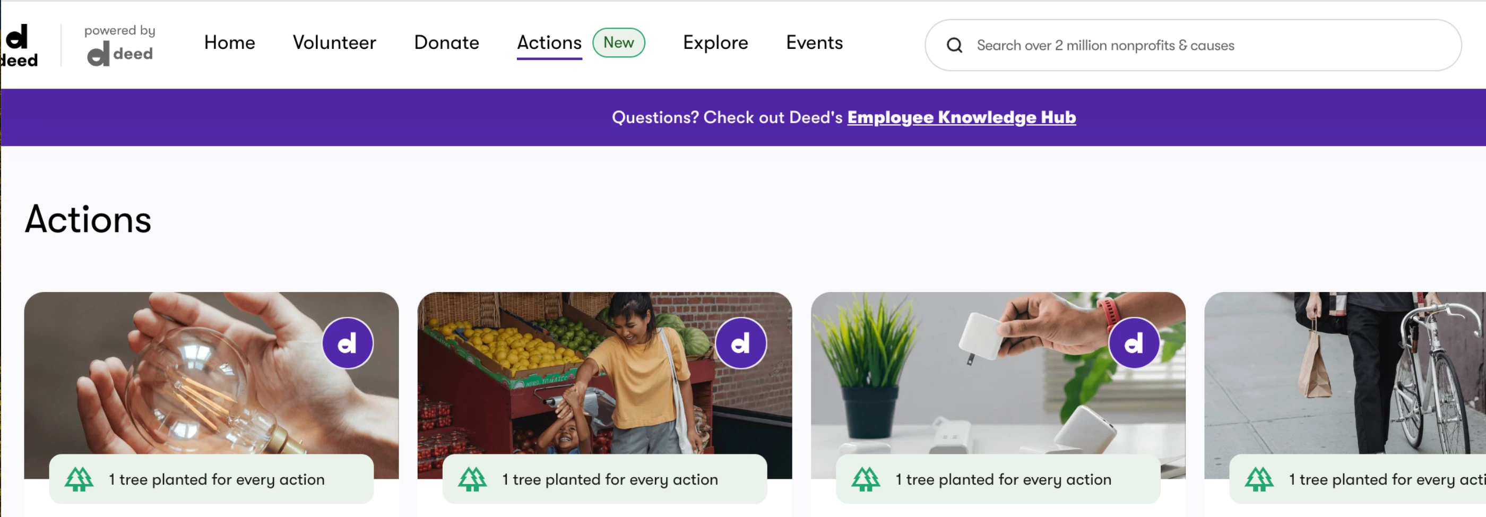Focus the nonprofits search field

pos(1193,45)
